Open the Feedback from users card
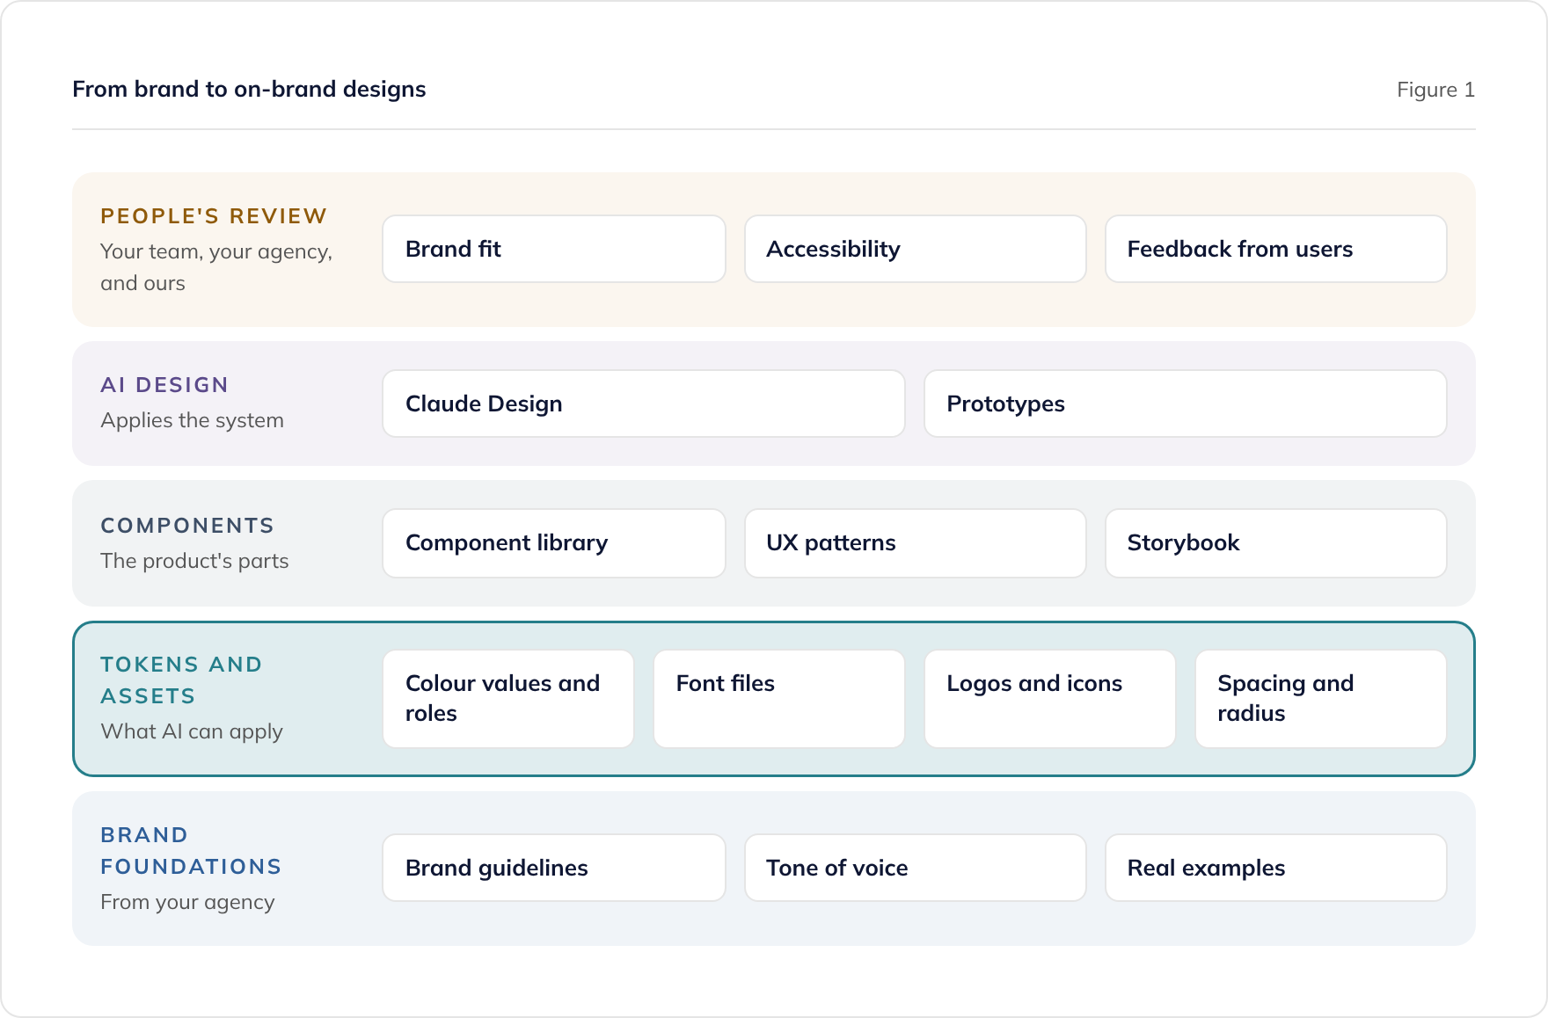This screenshot has height=1018, width=1548. 1275,249
